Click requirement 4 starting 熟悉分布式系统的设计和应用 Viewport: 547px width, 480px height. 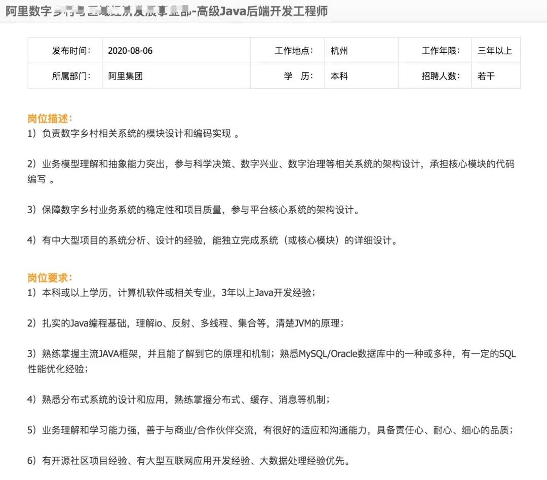pyautogui.click(x=179, y=399)
